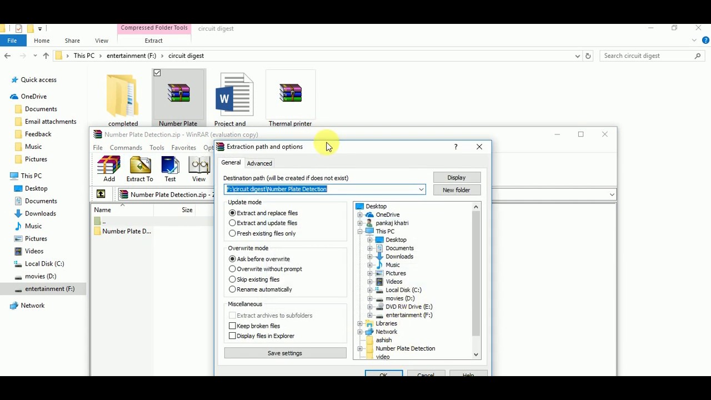Enable Keep broken files checkbox
711x400 pixels.
(232, 326)
